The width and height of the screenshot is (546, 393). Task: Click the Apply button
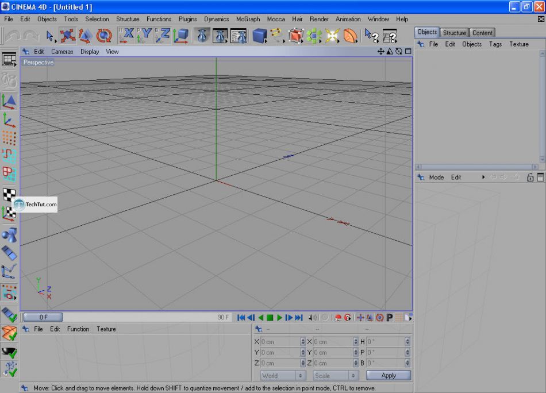[x=389, y=375]
